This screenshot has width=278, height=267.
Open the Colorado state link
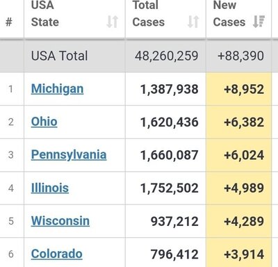[57, 254]
